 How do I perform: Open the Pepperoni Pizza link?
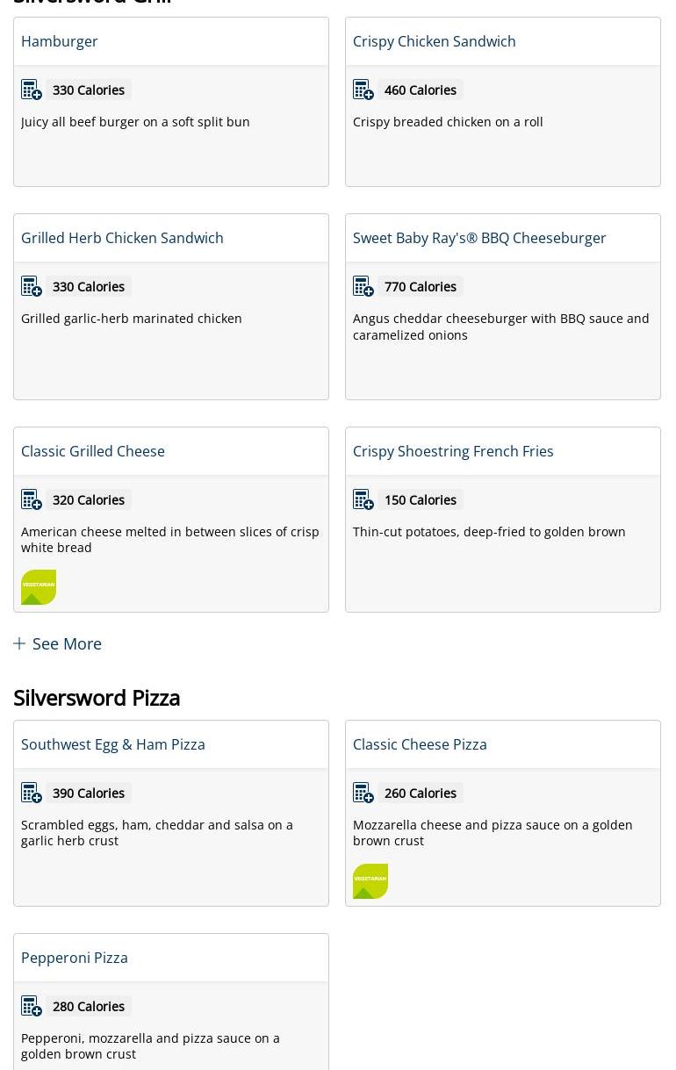pos(75,958)
